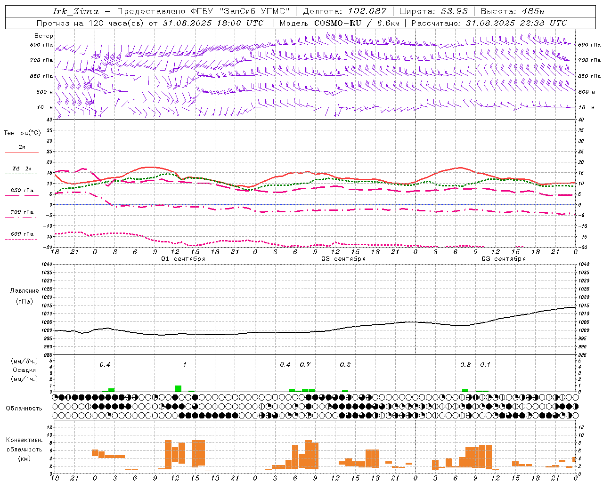Click the date label 01 сентября
Viewport: 603px width, 482px height.
[x=183, y=259]
